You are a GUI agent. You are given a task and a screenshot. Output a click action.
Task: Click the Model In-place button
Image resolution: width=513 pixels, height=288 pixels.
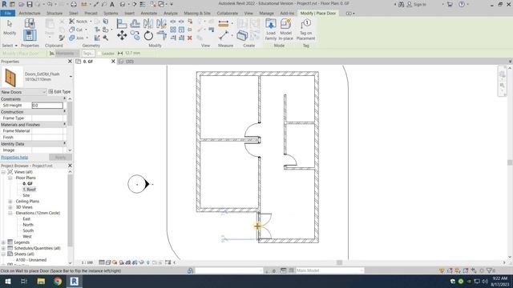(285, 29)
